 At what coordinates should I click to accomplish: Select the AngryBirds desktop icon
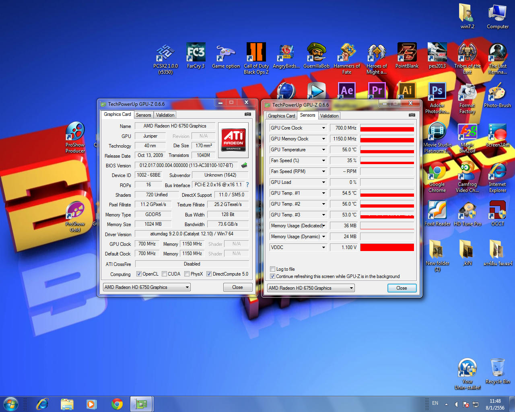coord(286,56)
